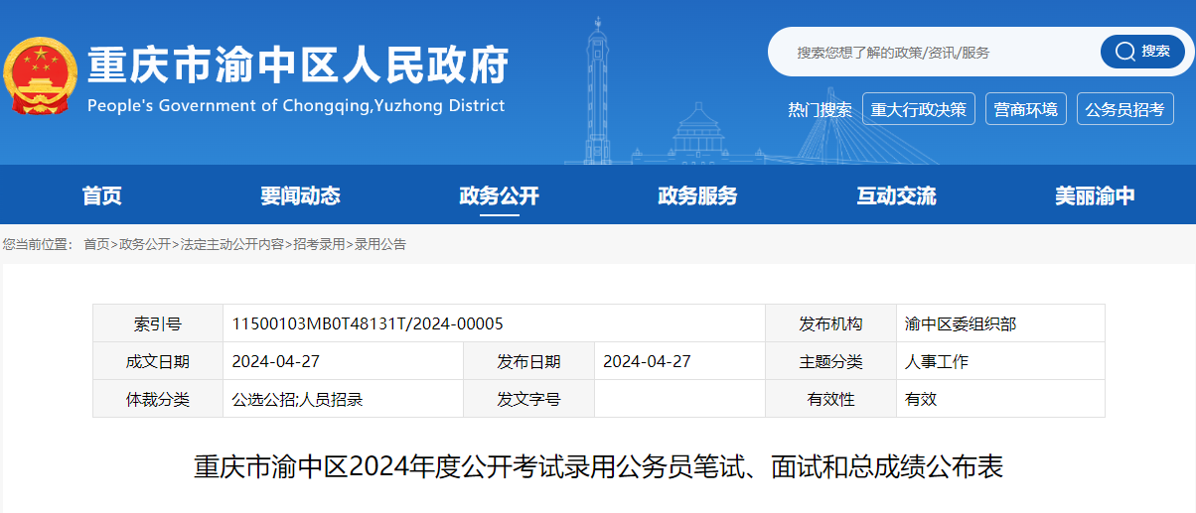This screenshot has height=513, width=1196.
Task: Focus the policy search input field
Action: point(934,53)
